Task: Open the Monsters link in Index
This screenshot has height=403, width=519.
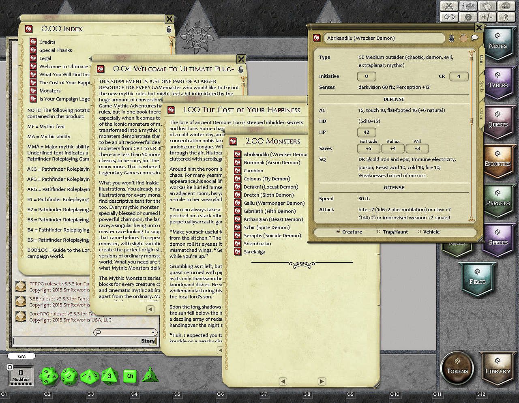Action: pyautogui.click(x=50, y=91)
